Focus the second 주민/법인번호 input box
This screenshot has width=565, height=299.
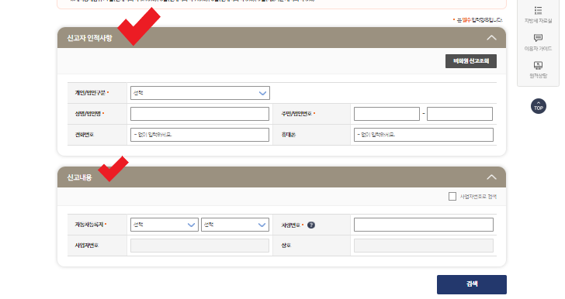click(x=459, y=114)
